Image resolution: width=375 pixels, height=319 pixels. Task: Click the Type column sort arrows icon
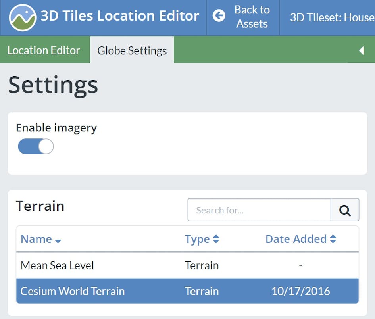coord(215,239)
